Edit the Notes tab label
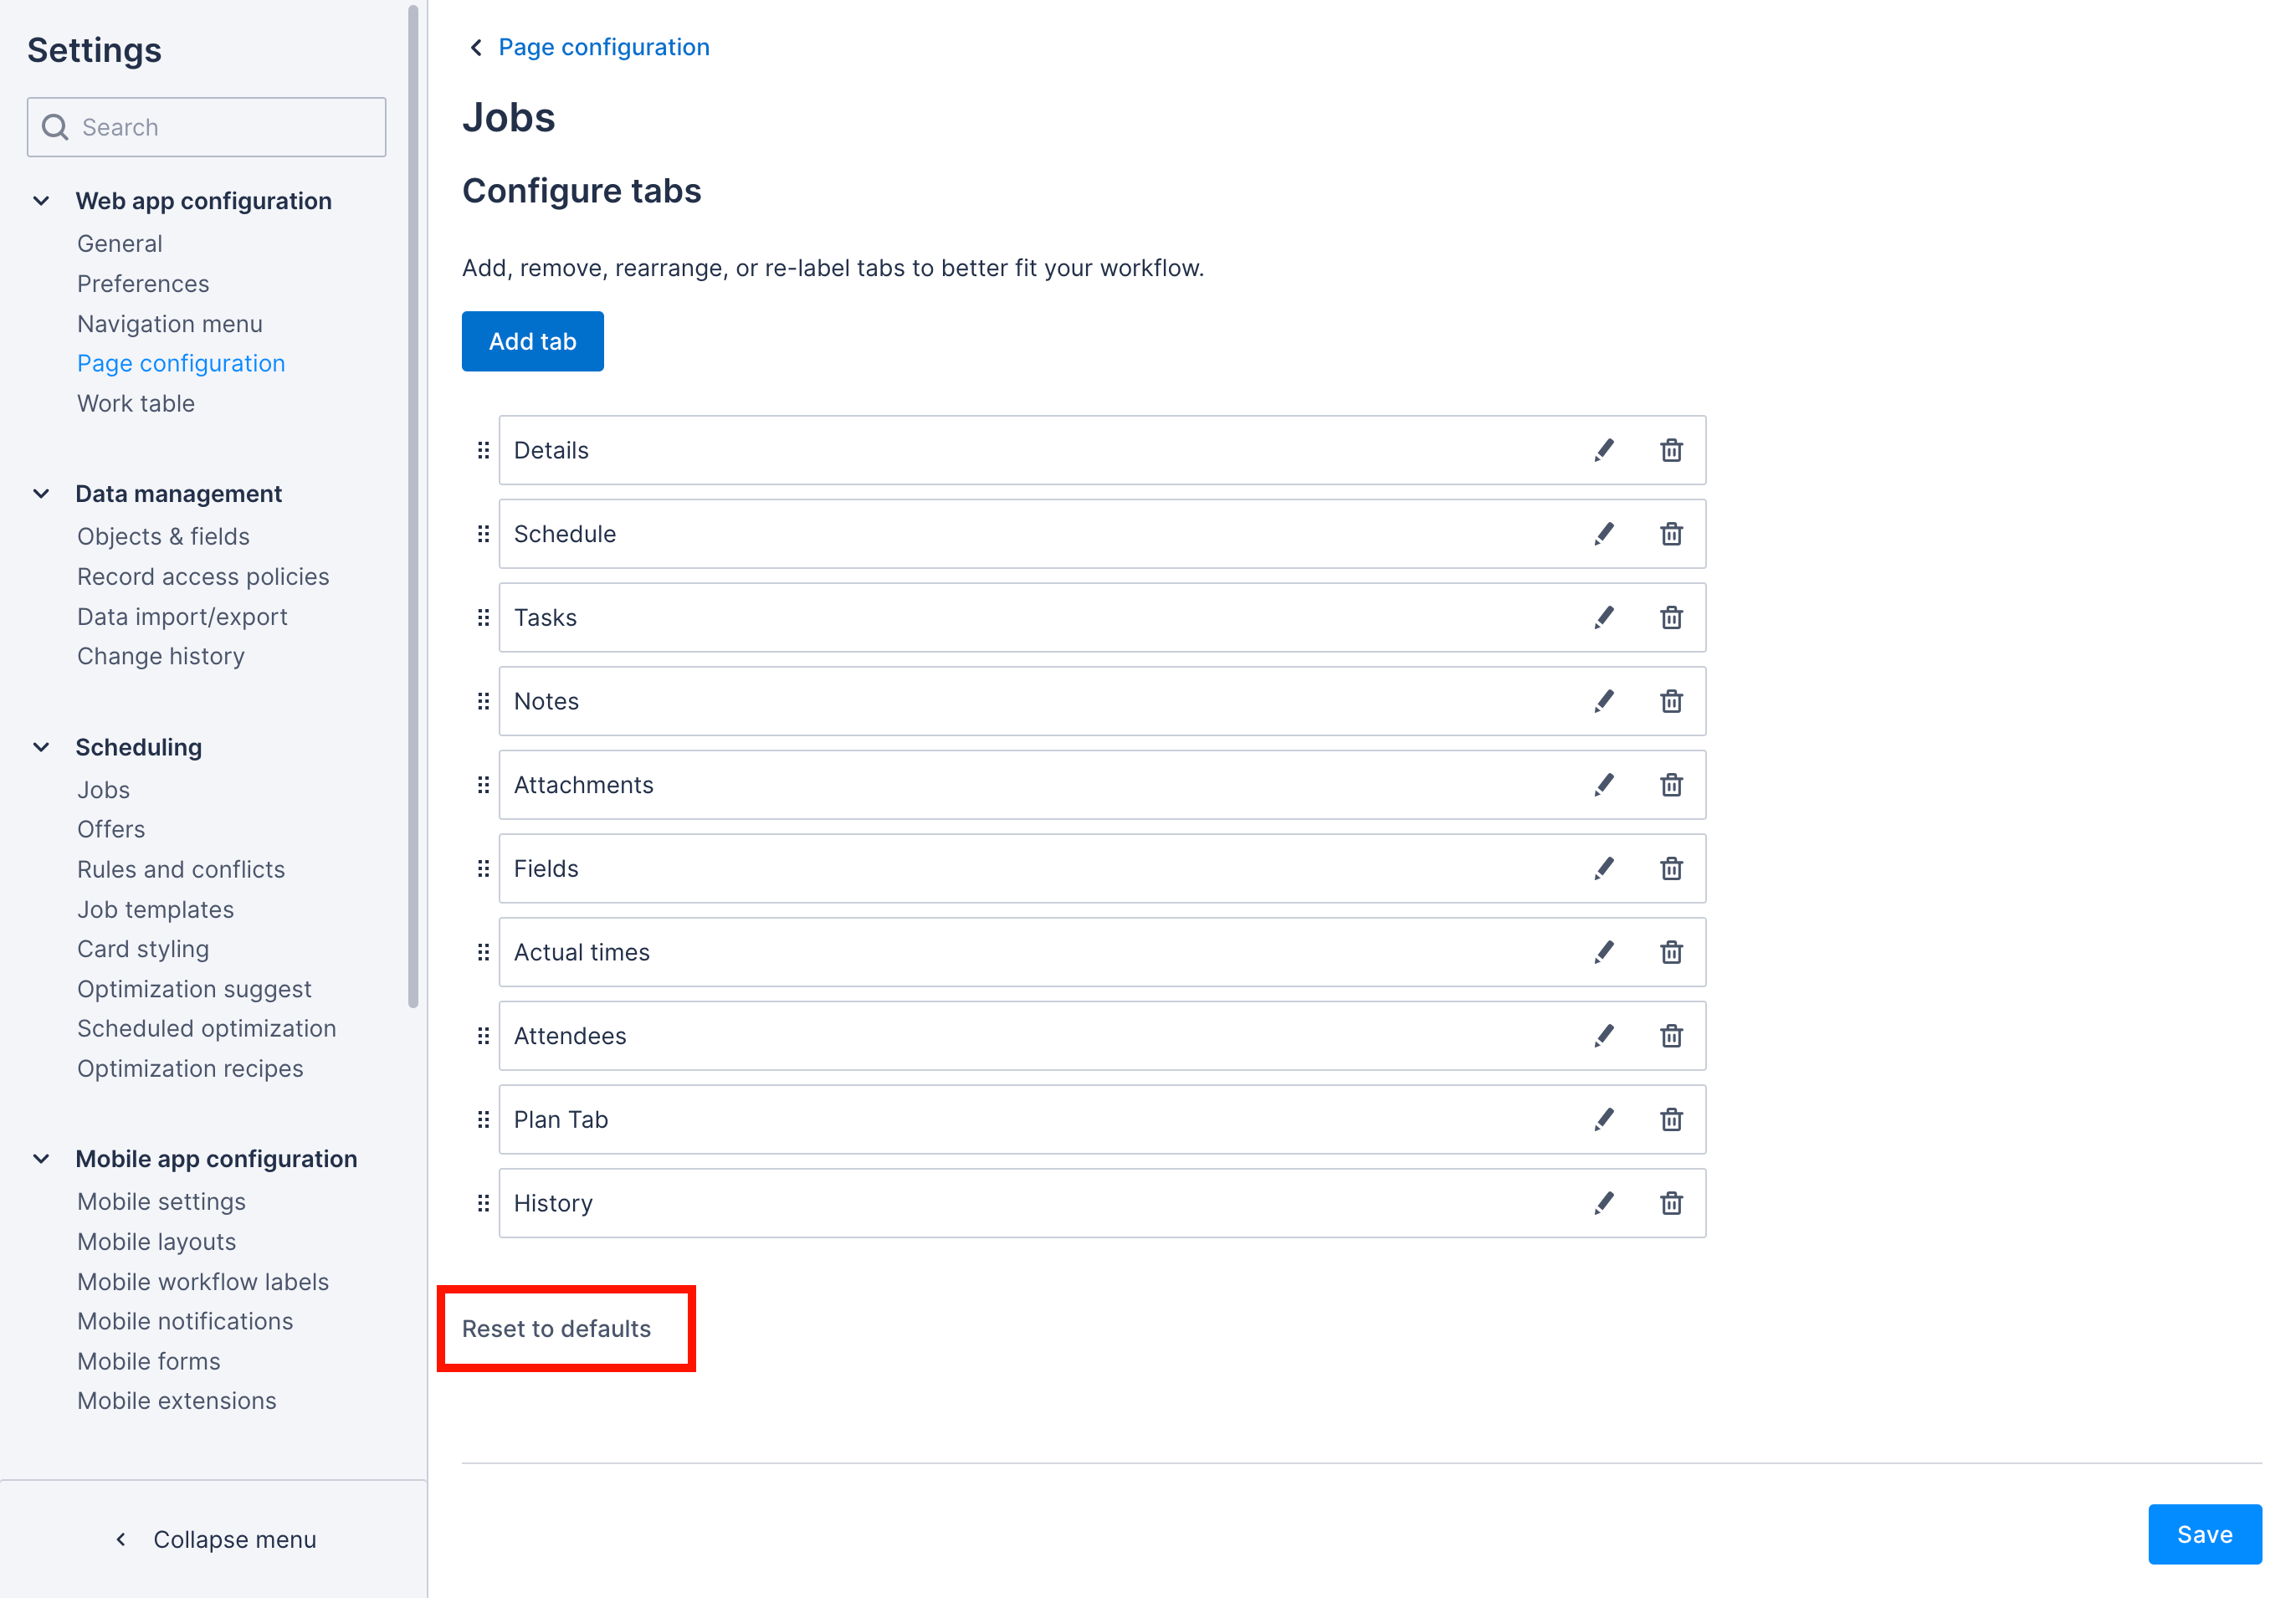 pos(1604,701)
